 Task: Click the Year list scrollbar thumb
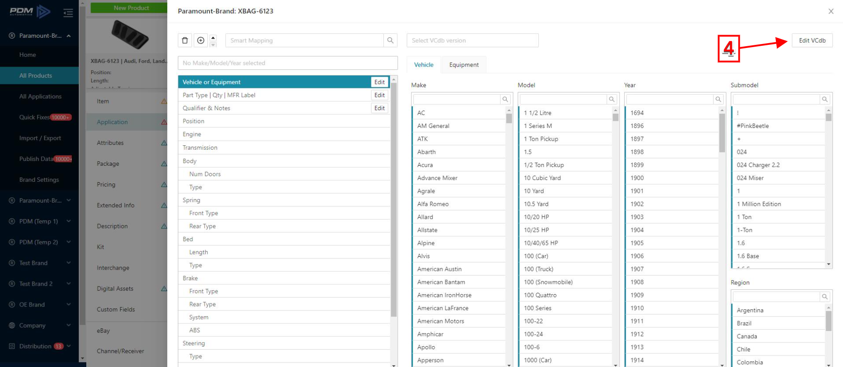722,132
